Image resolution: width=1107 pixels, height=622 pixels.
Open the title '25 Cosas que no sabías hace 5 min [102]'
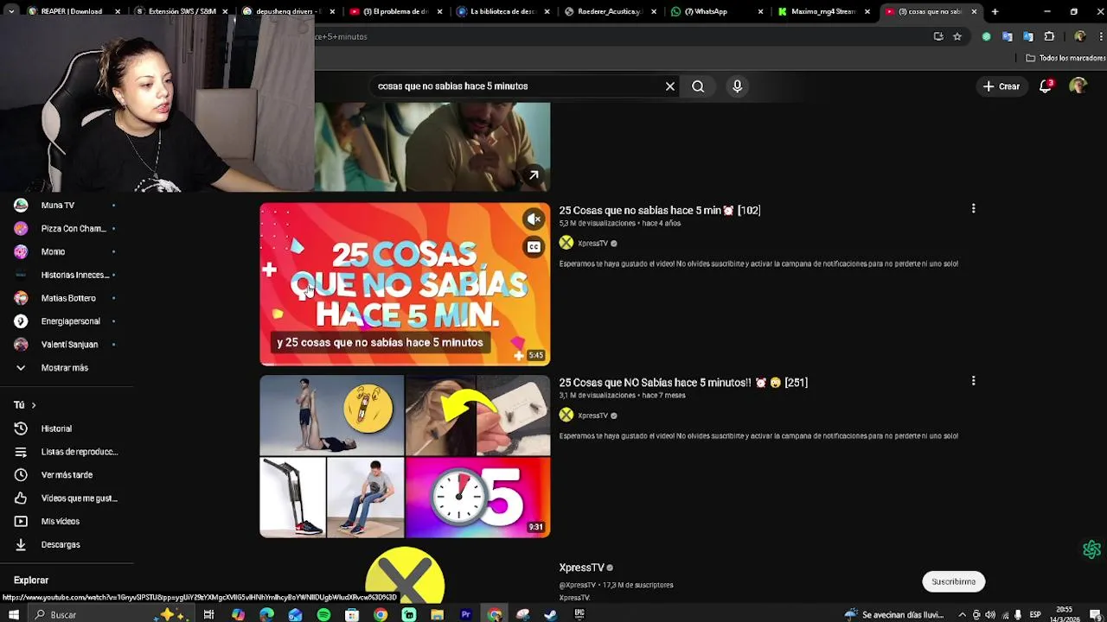[659, 210]
